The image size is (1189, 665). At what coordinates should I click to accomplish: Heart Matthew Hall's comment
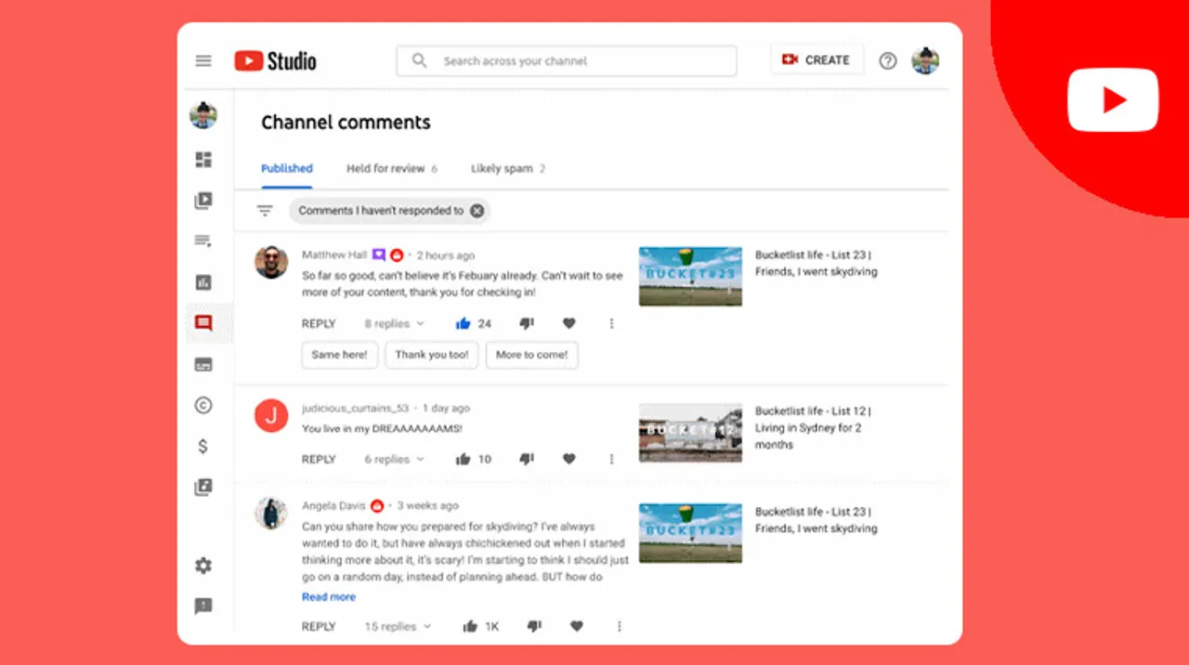[x=569, y=323]
